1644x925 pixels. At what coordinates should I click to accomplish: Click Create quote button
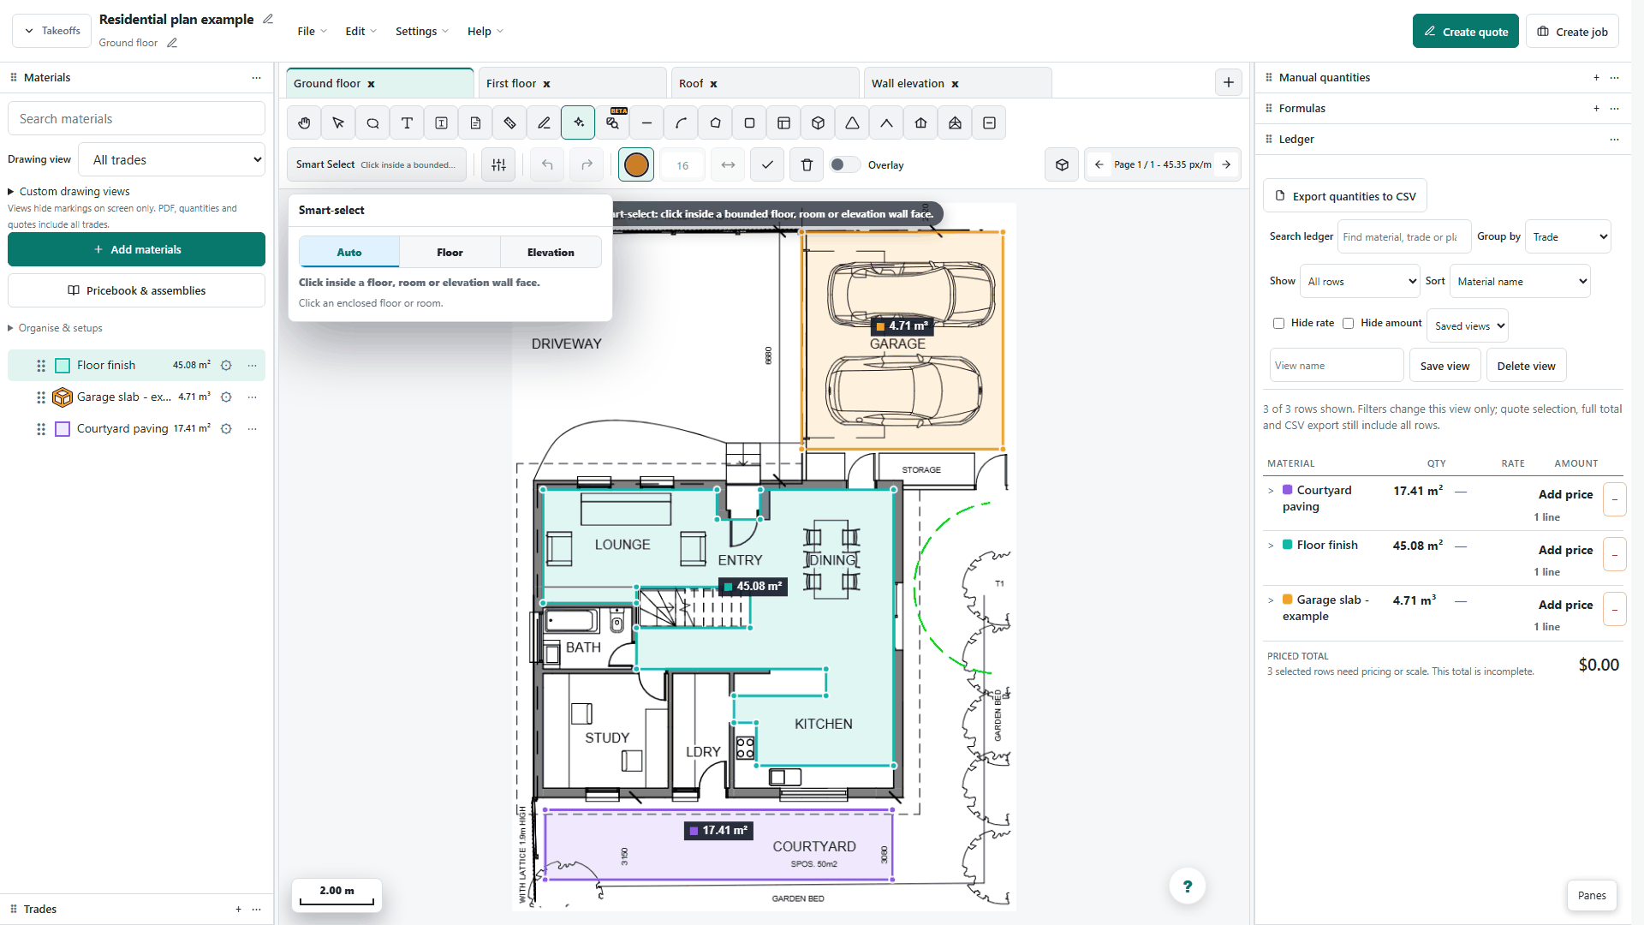coord(1465,32)
